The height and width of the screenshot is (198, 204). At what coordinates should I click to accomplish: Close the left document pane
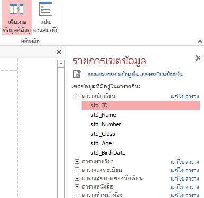(x=59, y=52)
